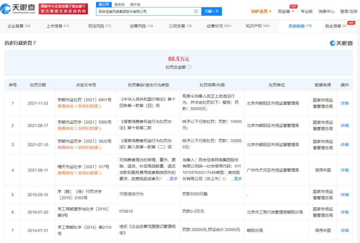Viewport: 360px width, 243px height.
Task: Clear the search box text
Action: tap(196, 11)
